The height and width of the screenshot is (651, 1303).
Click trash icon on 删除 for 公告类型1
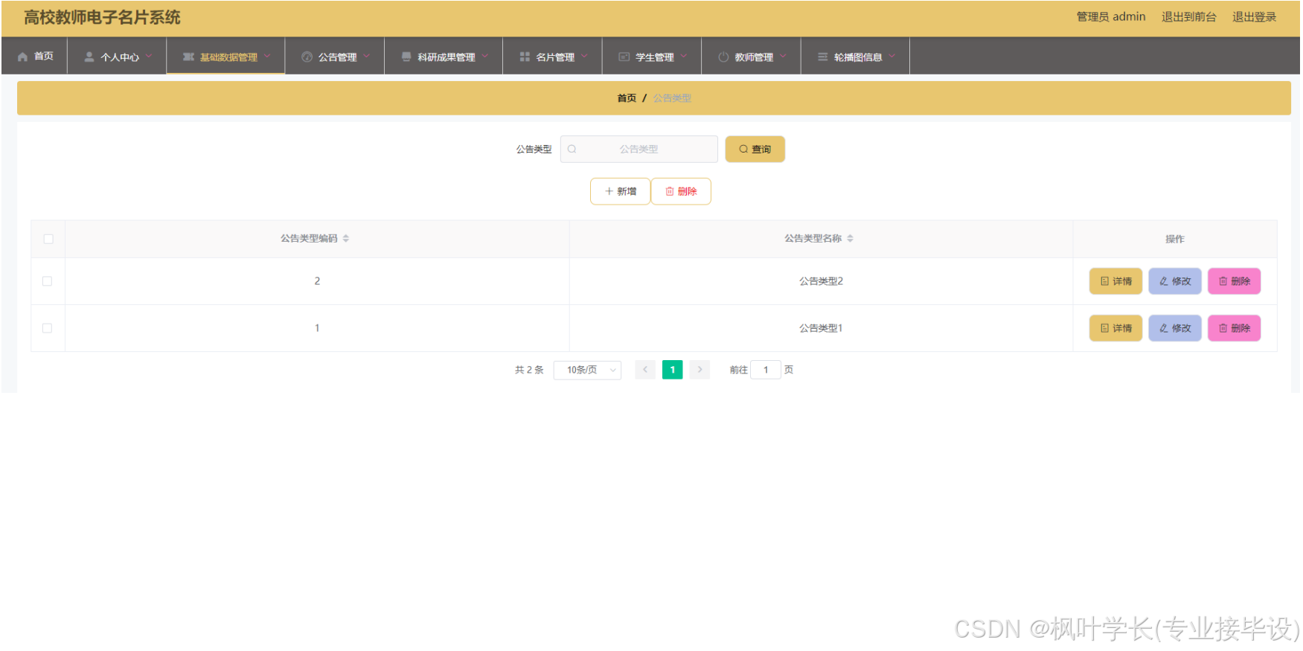pos(1223,328)
